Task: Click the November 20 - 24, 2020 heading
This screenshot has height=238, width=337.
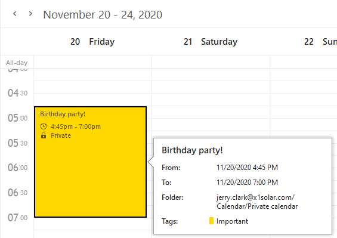Action: [103, 15]
